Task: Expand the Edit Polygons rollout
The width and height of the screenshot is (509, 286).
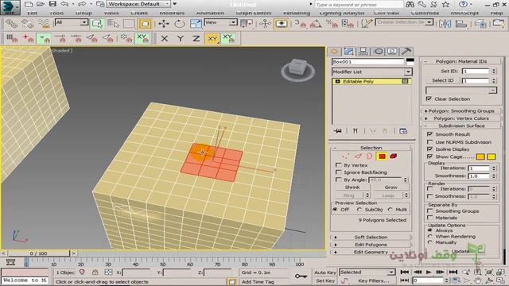Action: [x=371, y=245]
